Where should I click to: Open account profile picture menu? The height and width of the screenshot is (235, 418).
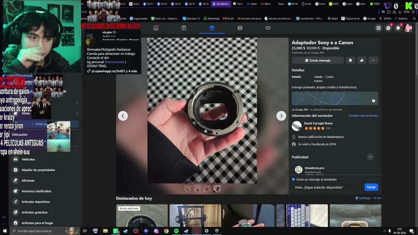tap(408, 28)
